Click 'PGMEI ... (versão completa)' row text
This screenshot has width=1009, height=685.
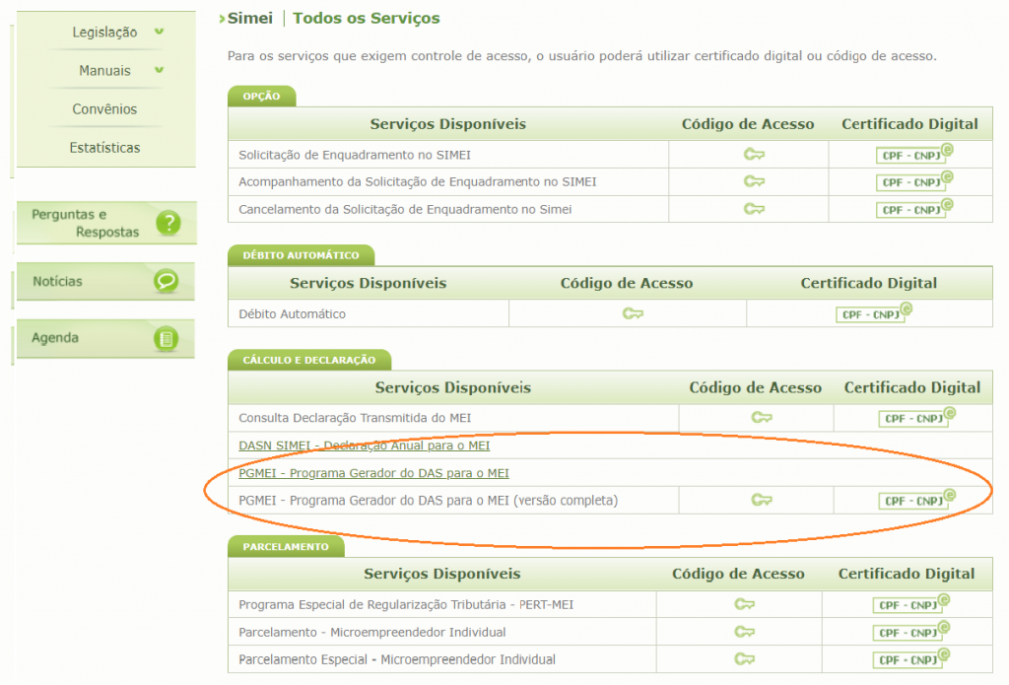tap(429, 501)
